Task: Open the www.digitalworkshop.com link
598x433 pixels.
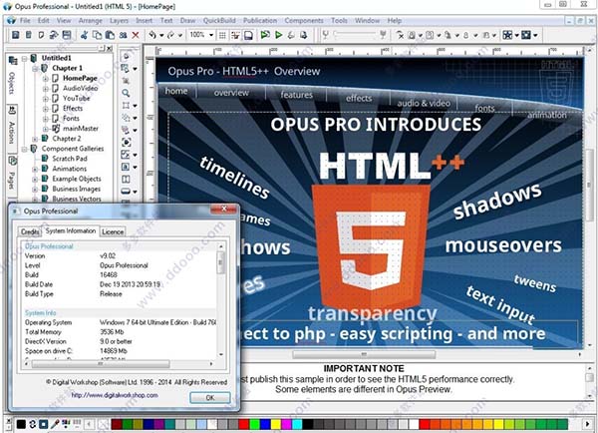Action: click(x=115, y=395)
